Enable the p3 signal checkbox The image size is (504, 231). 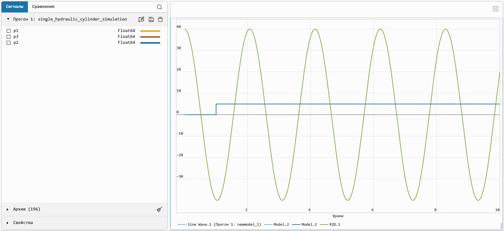pos(8,37)
